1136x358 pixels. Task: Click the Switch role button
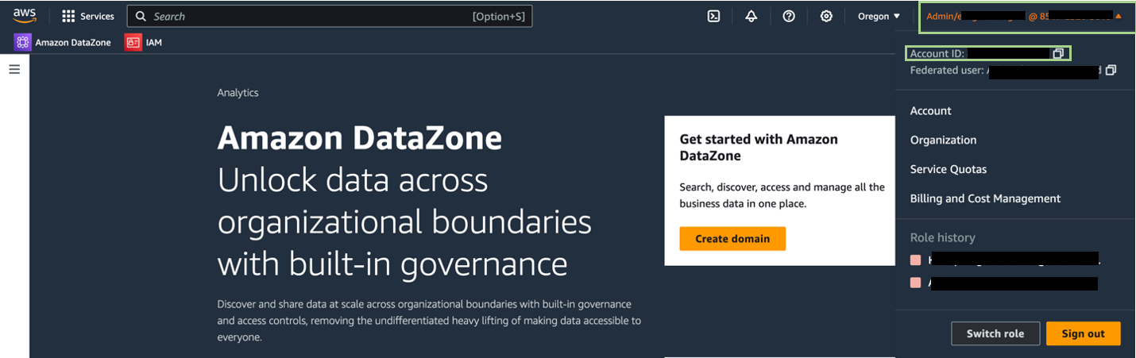point(995,333)
